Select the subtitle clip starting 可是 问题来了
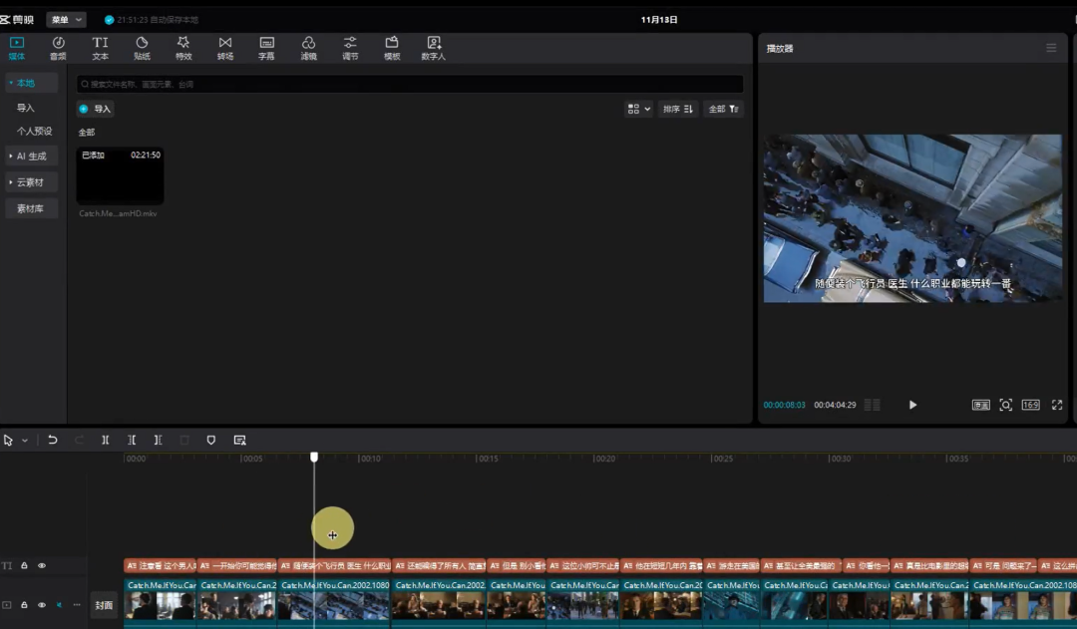Viewport: 1077px width, 629px height. point(1003,566)
